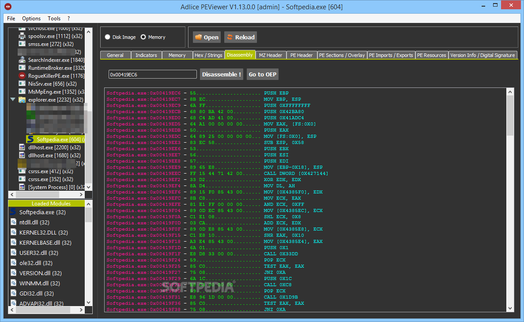The height and width of the screenshot is (322, 524).
Task: Click the RuntimeBroker.exe icon
Action: 22,68
